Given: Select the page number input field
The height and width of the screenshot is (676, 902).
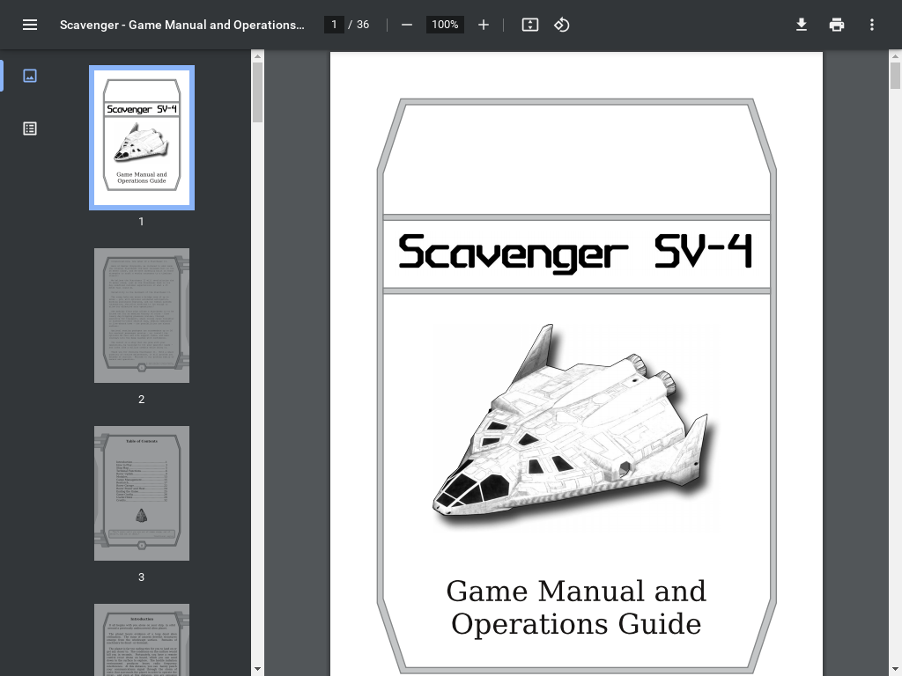Looking at the screenshot, I should coord(334,25).
